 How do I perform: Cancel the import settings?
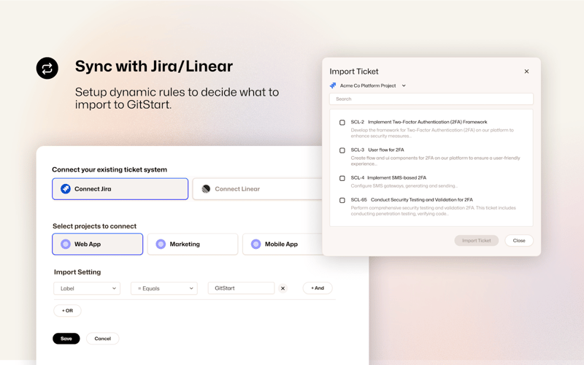[103, 339]
